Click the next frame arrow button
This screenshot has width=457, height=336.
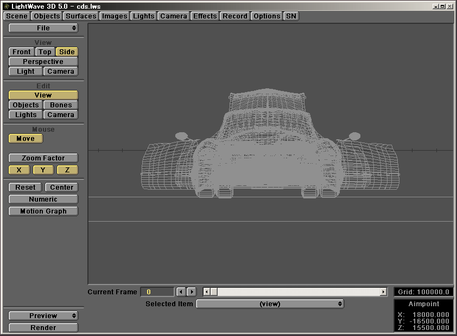pyautogui.click(x=191, y=292)
